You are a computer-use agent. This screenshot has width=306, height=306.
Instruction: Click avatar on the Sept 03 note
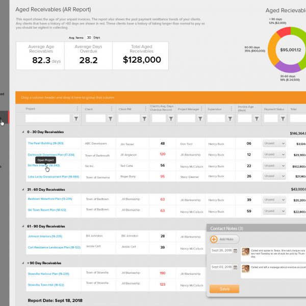(246, 269)
